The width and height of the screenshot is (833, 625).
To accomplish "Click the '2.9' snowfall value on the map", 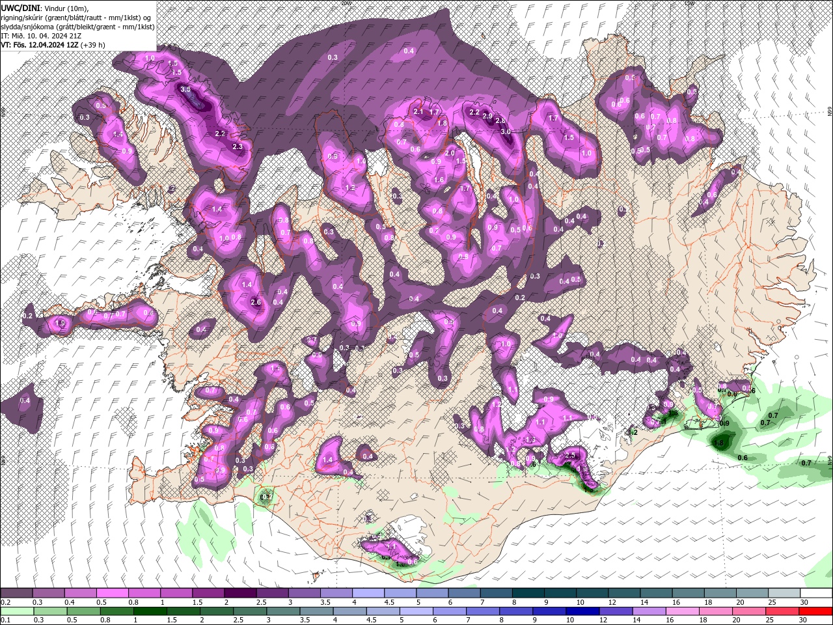I will (x=487, y=116).
